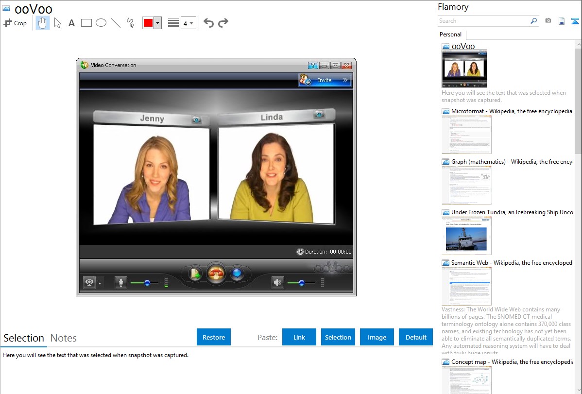Toggle the webcam eye button
Viewport: 582px width, 394px height.
(x=89, y=283)
